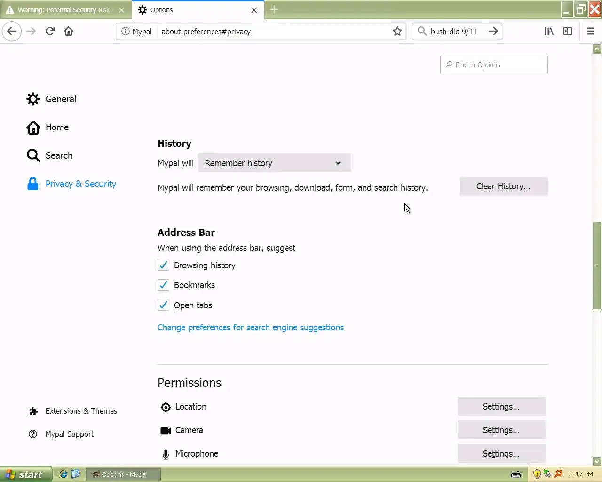Viewport: 602px width, 482px height.
Task: Open the Library icon
Action: click(x=549, y=32)
